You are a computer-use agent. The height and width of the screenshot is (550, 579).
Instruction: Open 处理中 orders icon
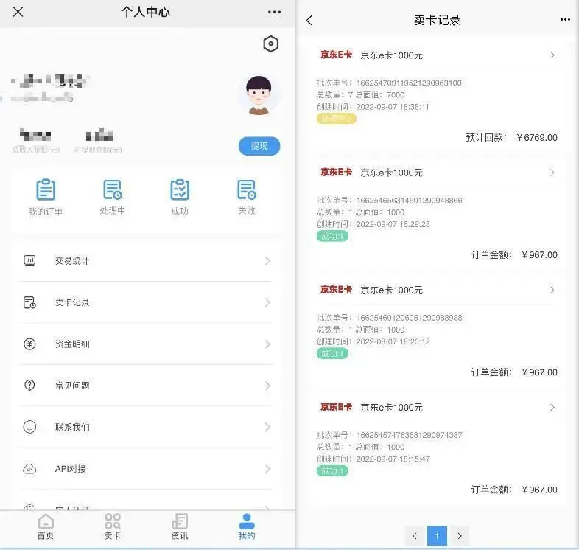(113, 189)
